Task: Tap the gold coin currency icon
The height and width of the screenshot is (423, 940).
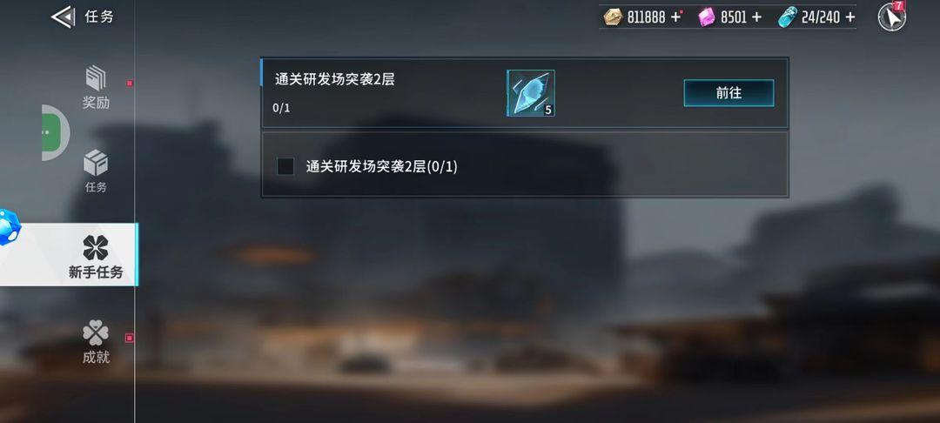Action: click(x=614, y=17)
